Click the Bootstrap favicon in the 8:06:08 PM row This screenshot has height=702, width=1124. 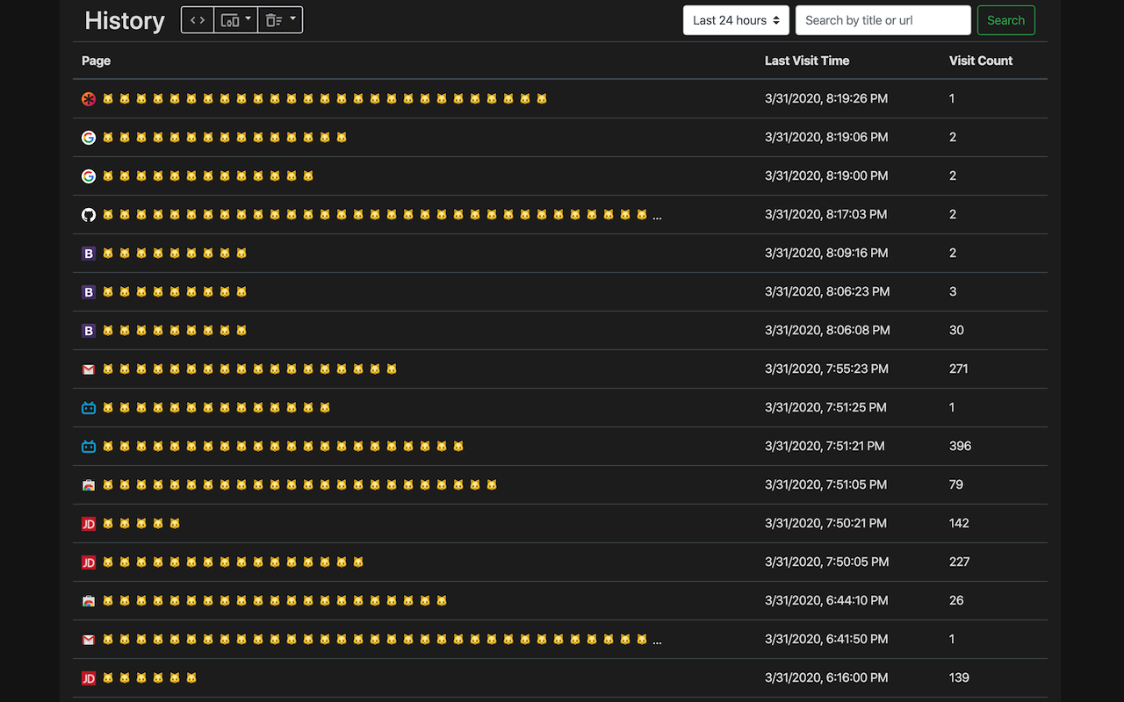coord(89,331)
